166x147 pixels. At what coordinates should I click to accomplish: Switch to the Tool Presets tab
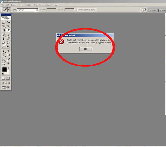[x=163, y=10]
